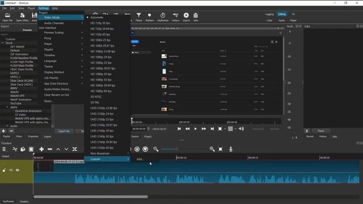The height and width of the screenshot is (204, 363).
Task: Switch to the FX layout
Action: (x=293, y=14)
